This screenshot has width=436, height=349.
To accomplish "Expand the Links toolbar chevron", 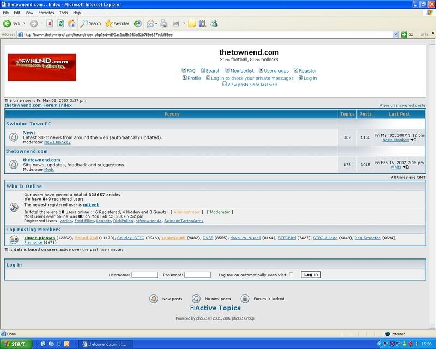I will pyautogui.click(x=433, y=33).
